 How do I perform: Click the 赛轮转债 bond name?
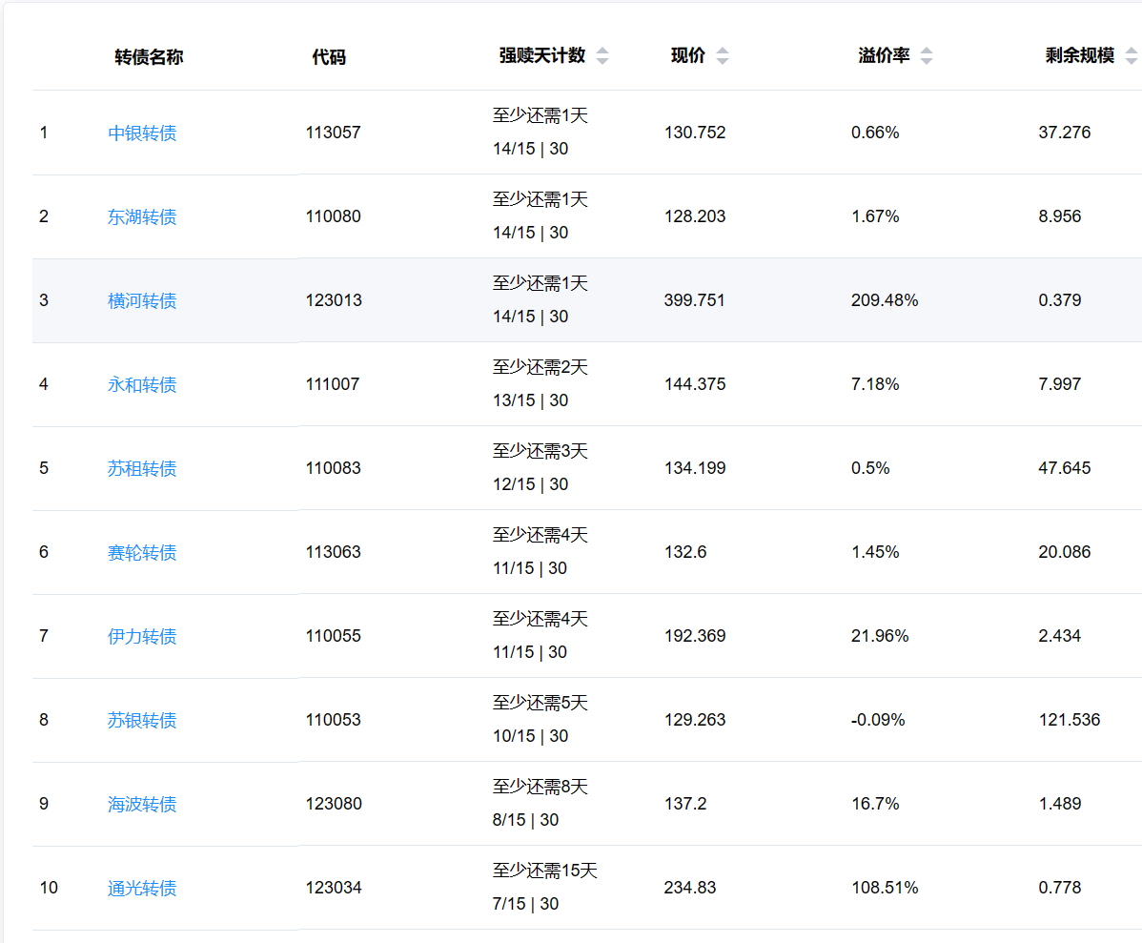click(142, 552)
